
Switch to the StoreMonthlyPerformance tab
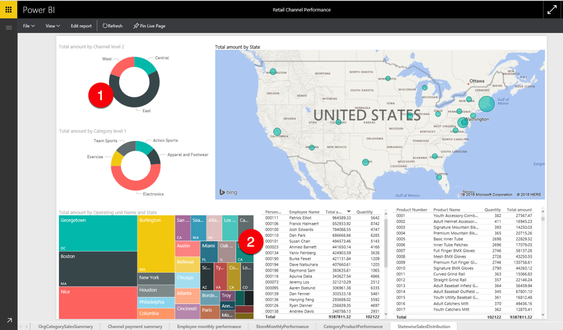click(x=282, y=327)
